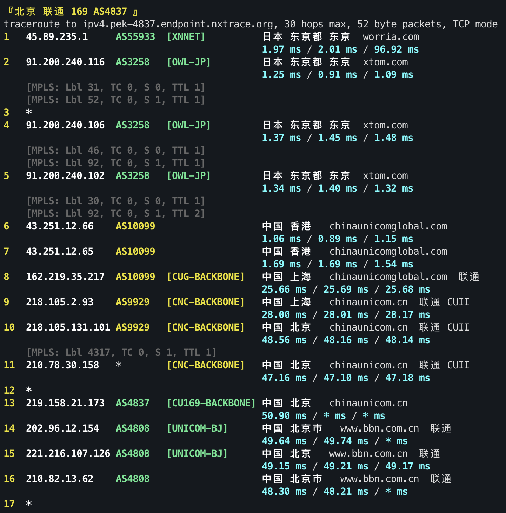Click chinaunicomglobal.com domain on hop 6
This screenshot has height=513, width=506.
tap(388, 226)
